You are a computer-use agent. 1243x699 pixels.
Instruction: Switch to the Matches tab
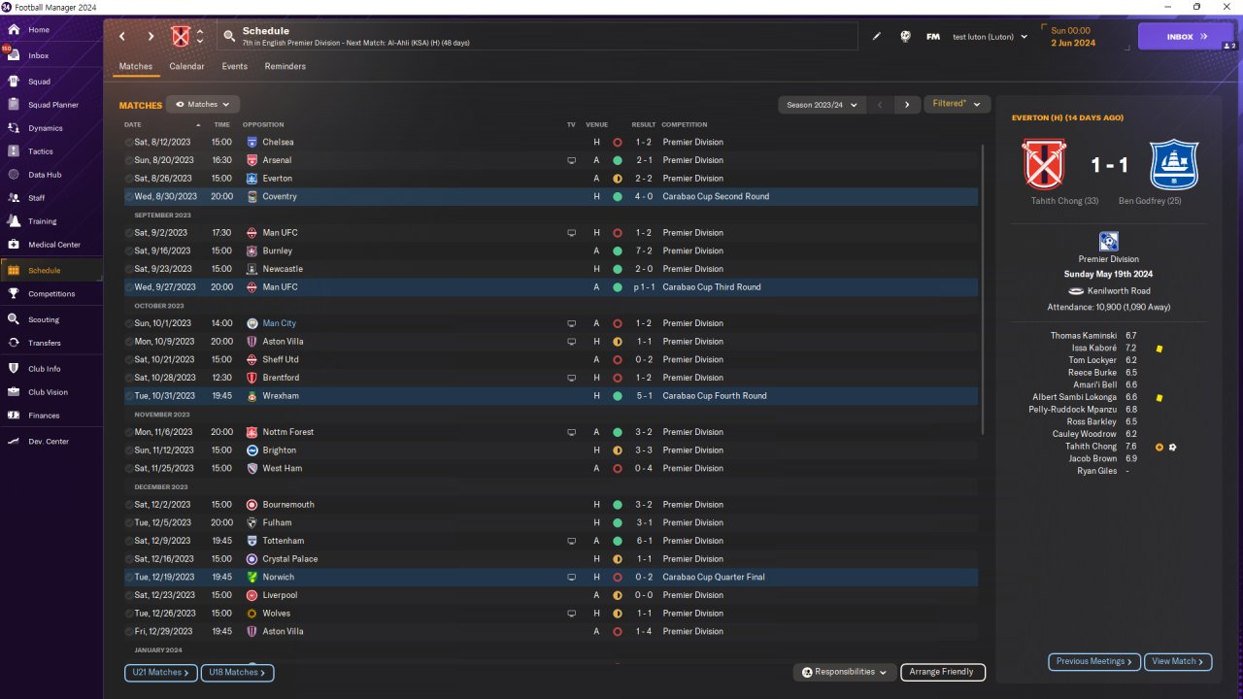pyautogui.click(x=136, y=66)
